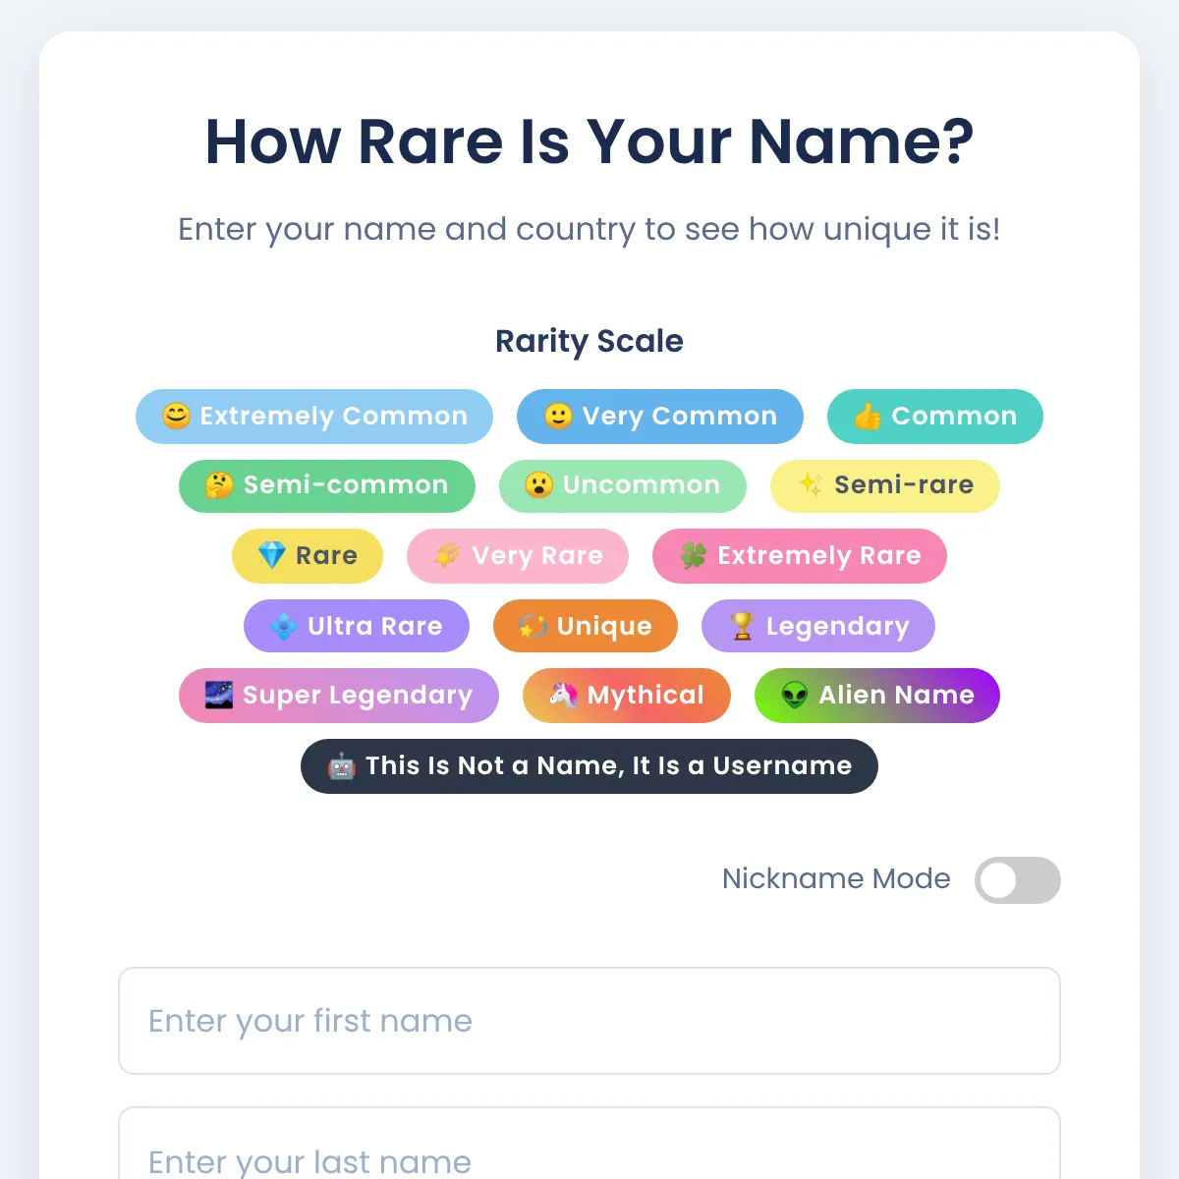Click the Nickname Mode label text

pos(836,878)
